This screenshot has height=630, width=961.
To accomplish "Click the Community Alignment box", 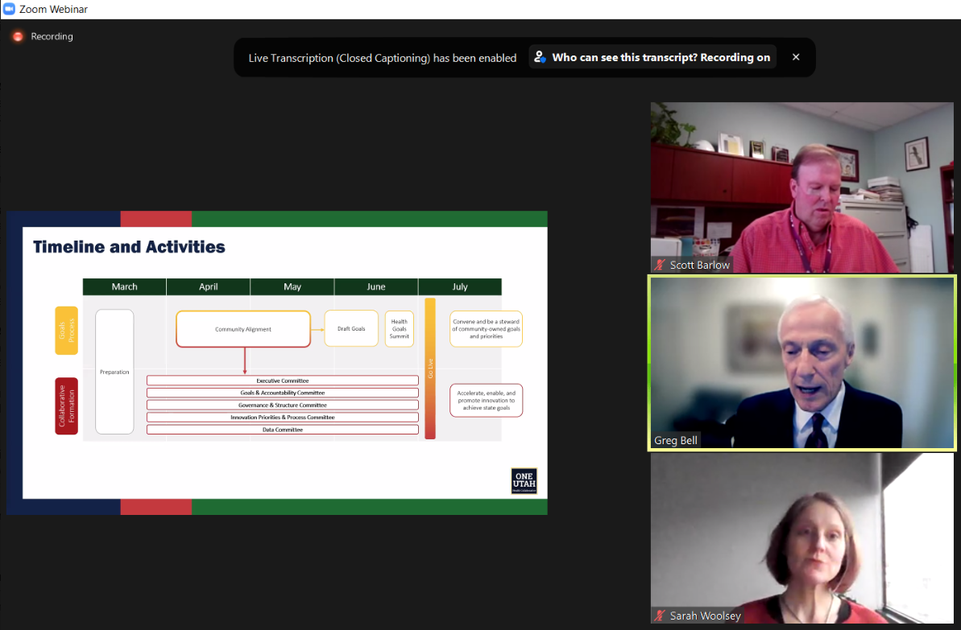I will click(243, 329).
